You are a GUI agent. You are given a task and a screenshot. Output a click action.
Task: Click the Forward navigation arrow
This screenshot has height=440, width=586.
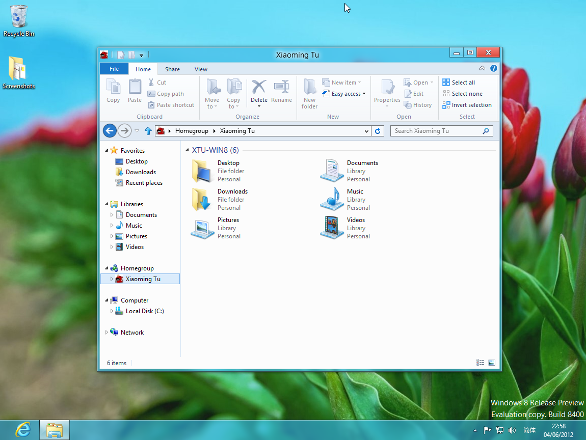[x=124, y=131]
